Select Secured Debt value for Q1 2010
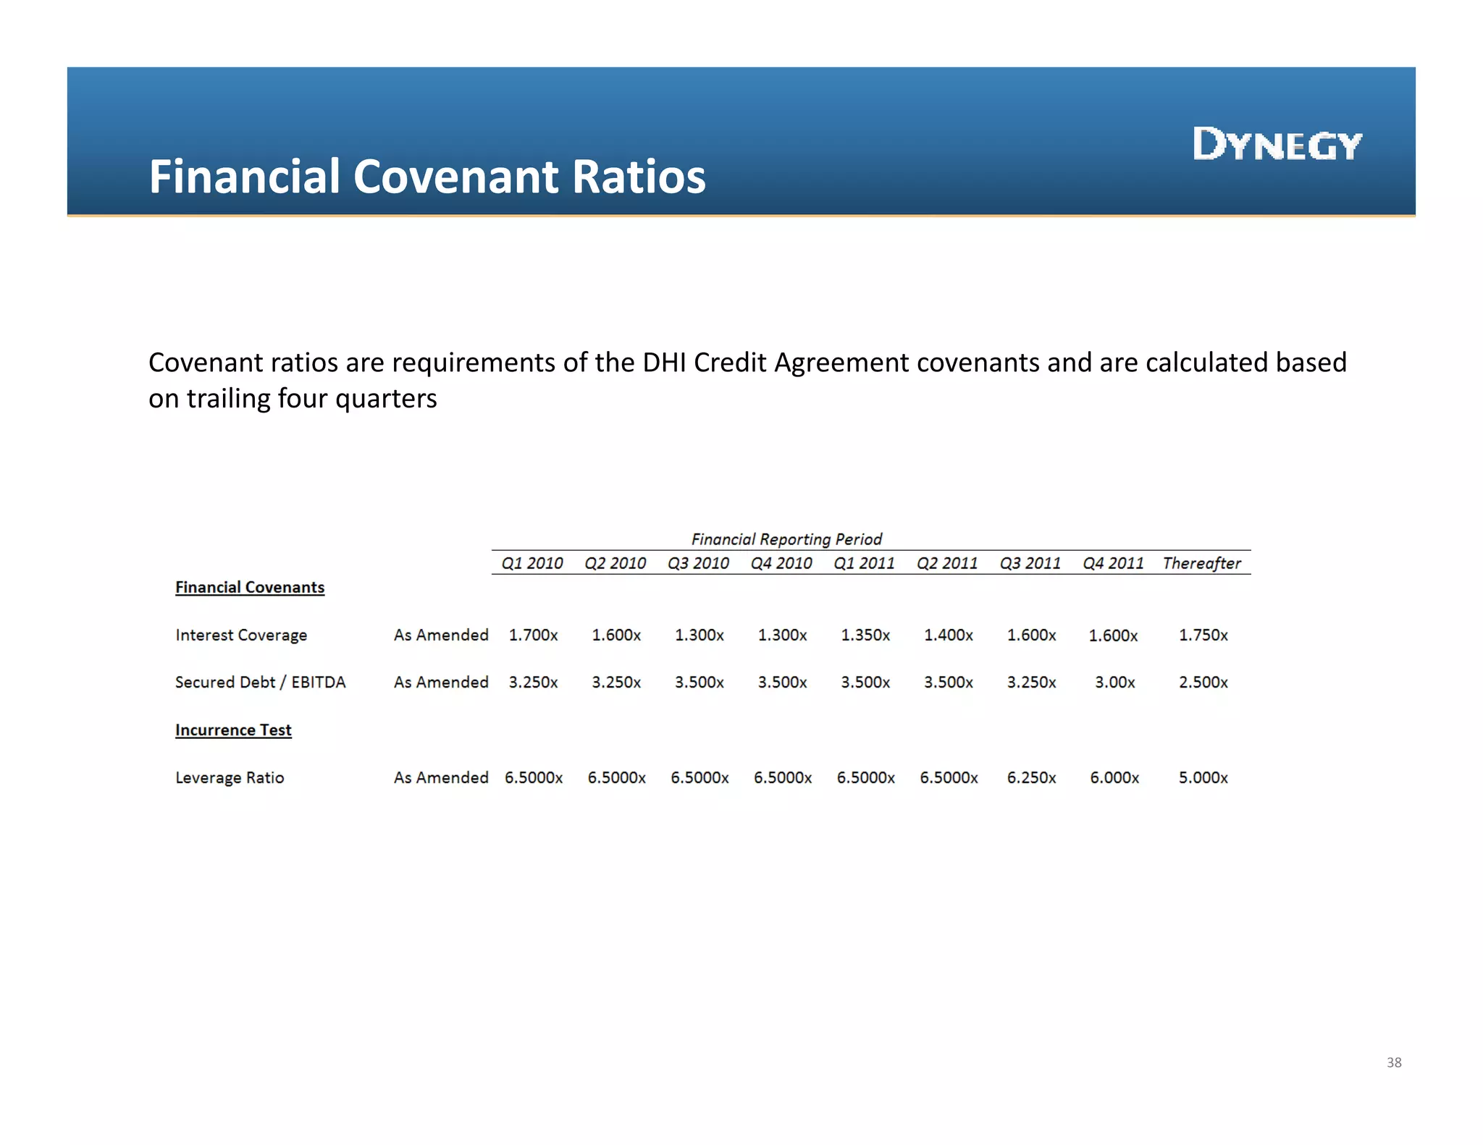The image size is (1483, 1145). click(533, 682)
